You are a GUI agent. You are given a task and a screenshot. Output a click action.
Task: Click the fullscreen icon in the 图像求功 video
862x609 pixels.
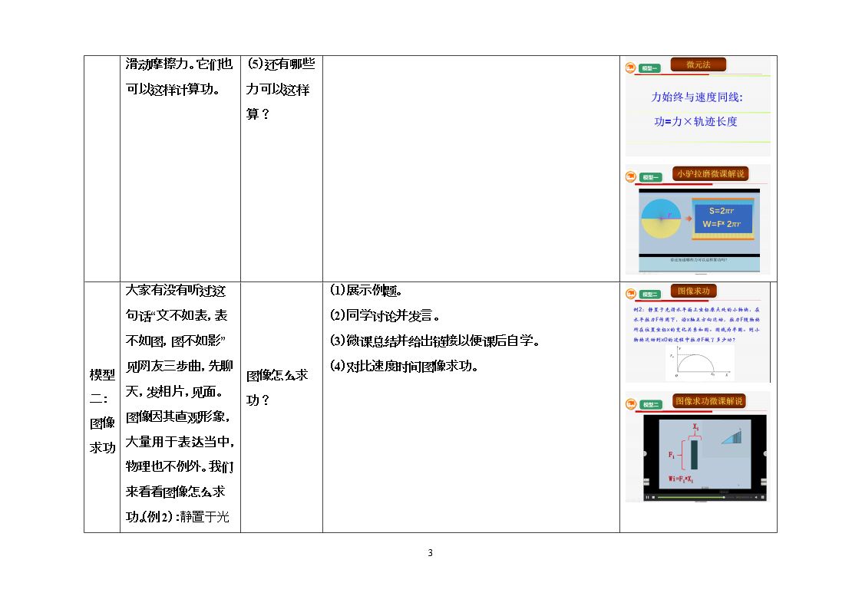[762, 497]
